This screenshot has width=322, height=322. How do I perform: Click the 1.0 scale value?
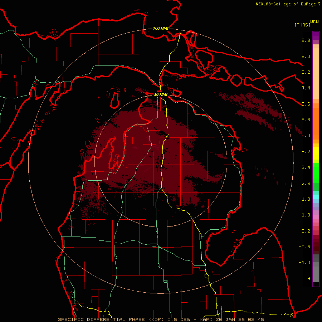click(306, 215)
